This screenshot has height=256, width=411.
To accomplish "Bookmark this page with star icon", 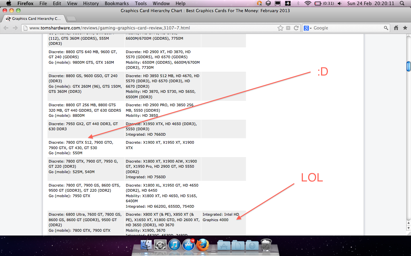I will pyautogui.click(x=281, y=28).
